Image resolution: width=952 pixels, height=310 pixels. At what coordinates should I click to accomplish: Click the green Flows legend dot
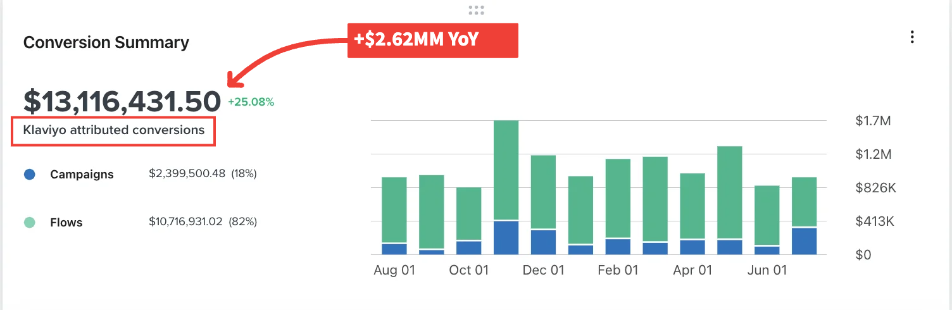29,222
